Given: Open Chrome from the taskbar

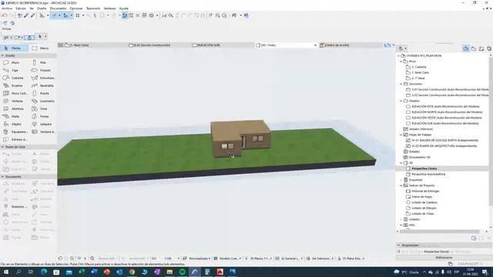Looking at the screenshot, I should click(132, 272).
